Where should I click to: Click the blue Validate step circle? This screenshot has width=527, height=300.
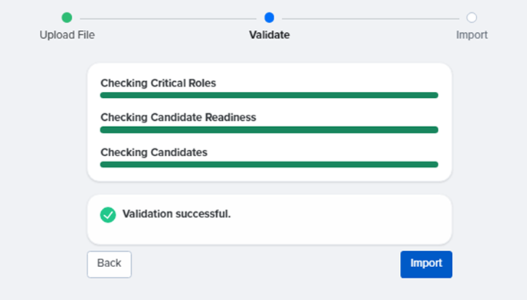coord(269,18)
